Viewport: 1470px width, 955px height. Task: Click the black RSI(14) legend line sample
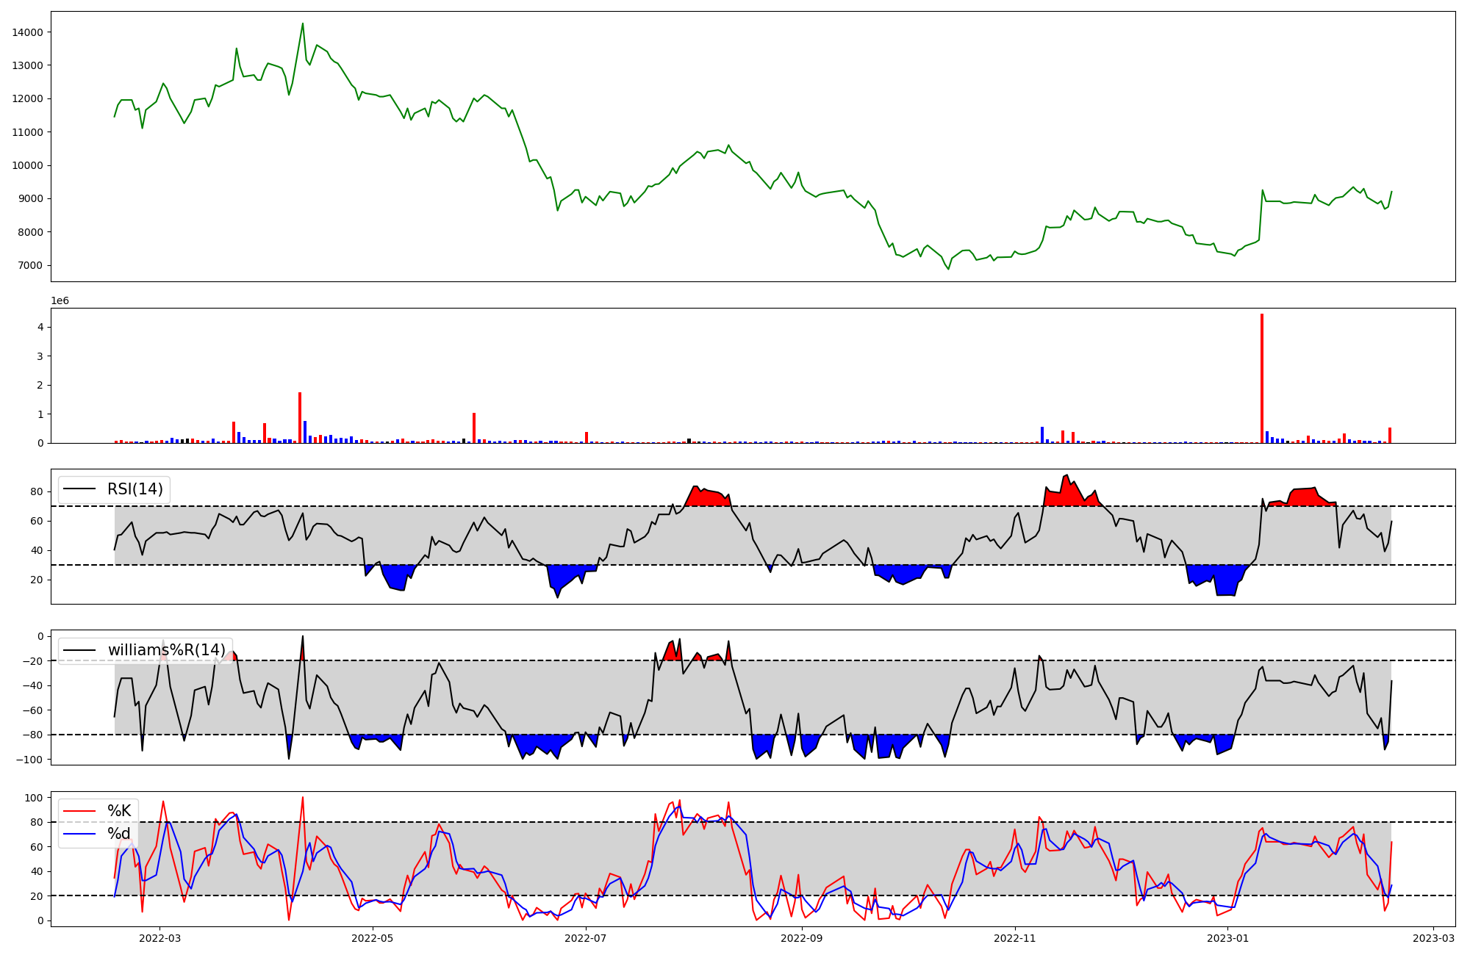[x=79, y=489]
